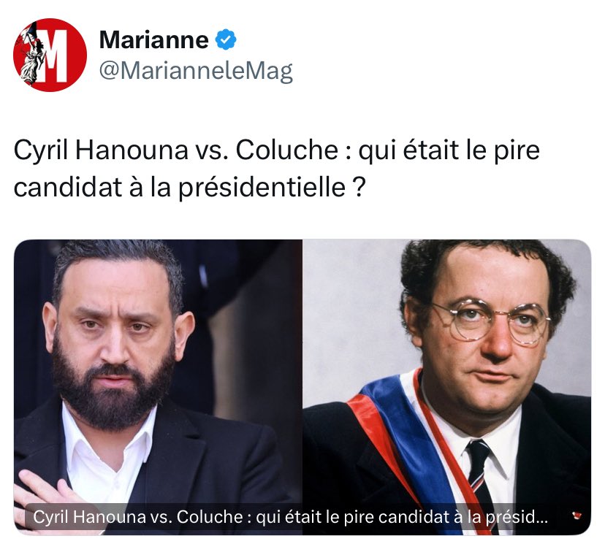
Task: Click the words Cyril Hanouna in the tweet body
Action: [x=101, y=150]
